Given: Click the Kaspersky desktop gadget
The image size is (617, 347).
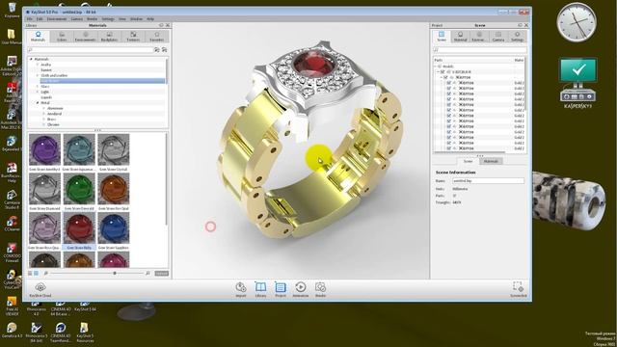Looking at the screenshot, I should coord(577,83).
